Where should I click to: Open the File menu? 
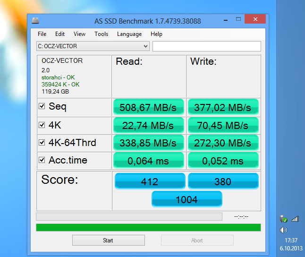(x=42, y=34)
